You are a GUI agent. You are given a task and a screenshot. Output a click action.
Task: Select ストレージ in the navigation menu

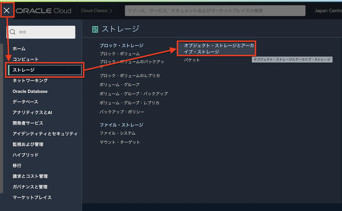(45, 70)
